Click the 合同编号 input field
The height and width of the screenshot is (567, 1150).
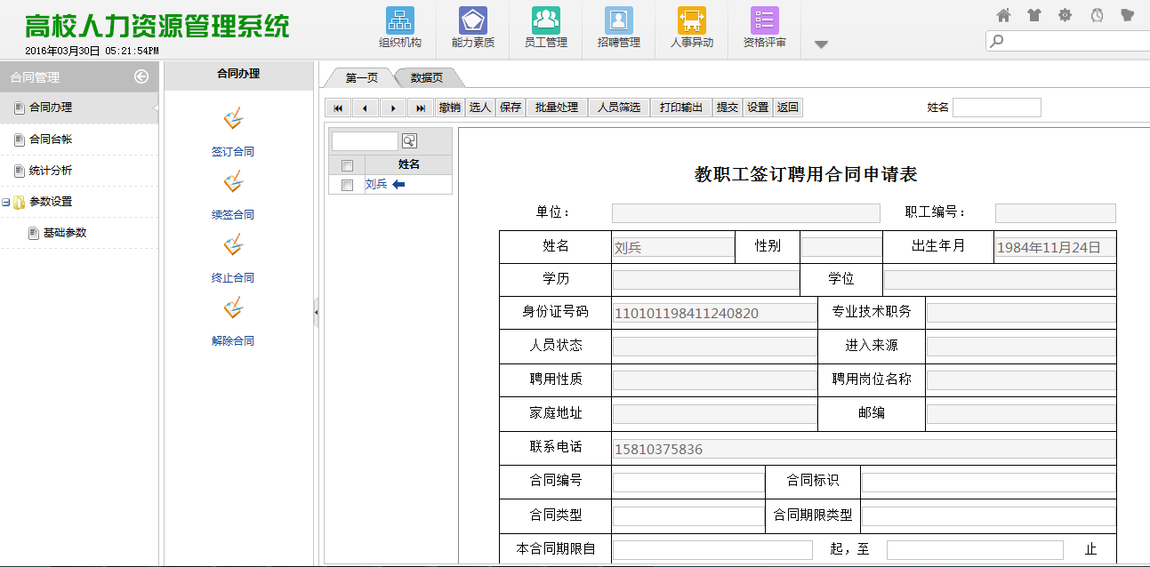coord(688,483)
